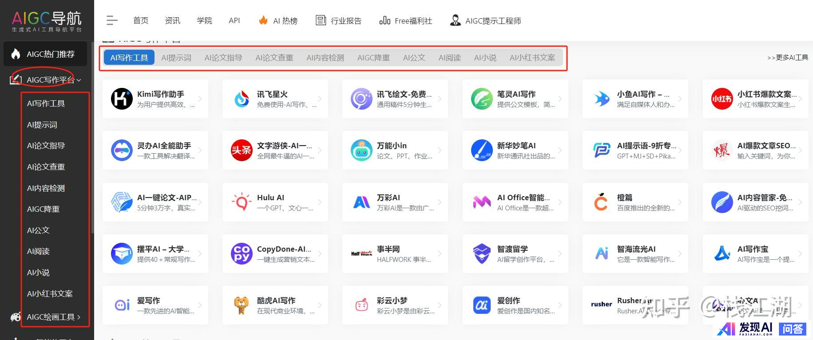The height and width of the screenshot is (340, 813).
Task: Open the AI一键论文 feather icon
Action: point(122,202)
